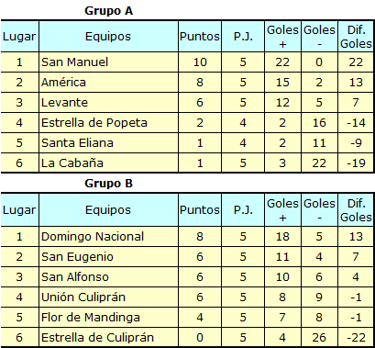Click the Grupo B heading

[x=108, y=184]
